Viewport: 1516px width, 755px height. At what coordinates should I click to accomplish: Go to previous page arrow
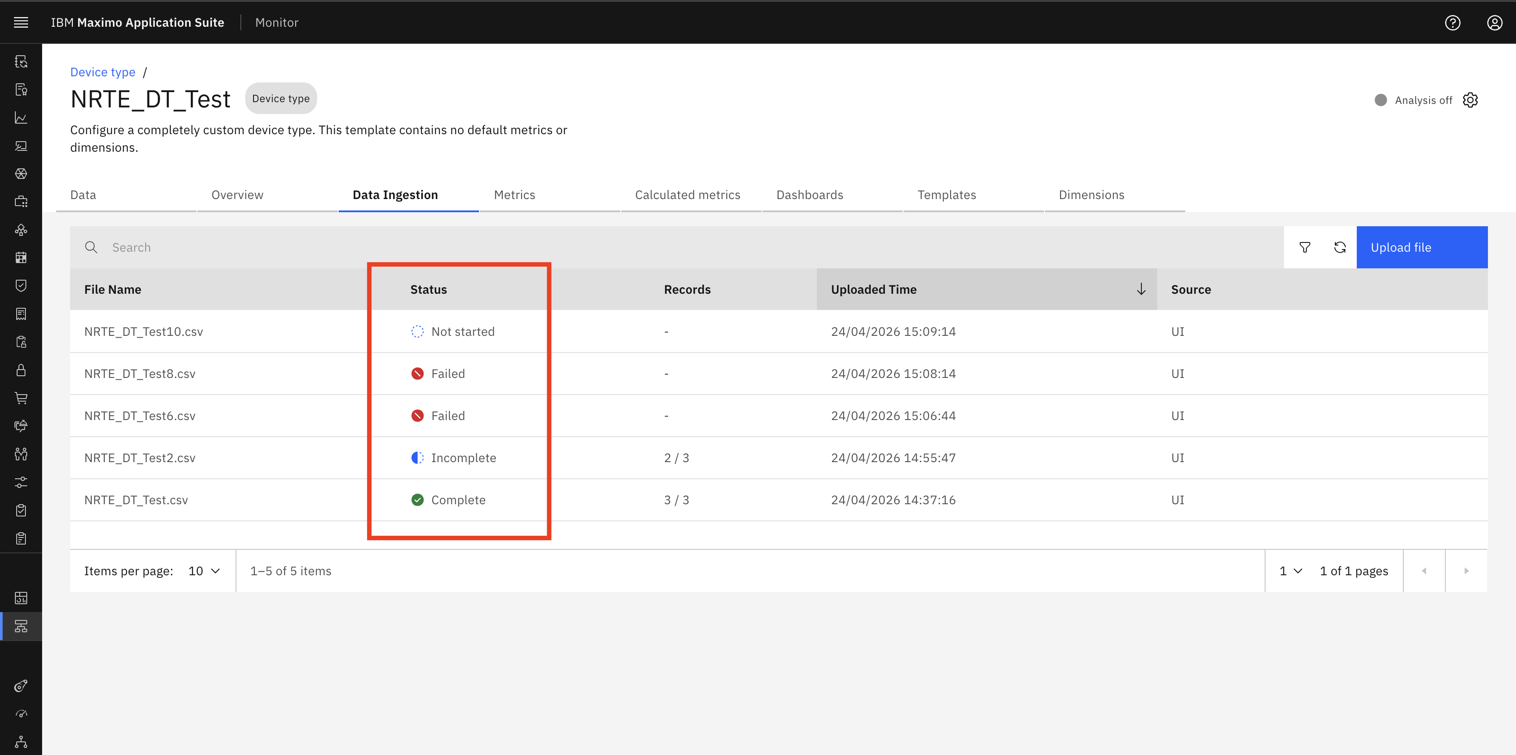coord(1424,571)
